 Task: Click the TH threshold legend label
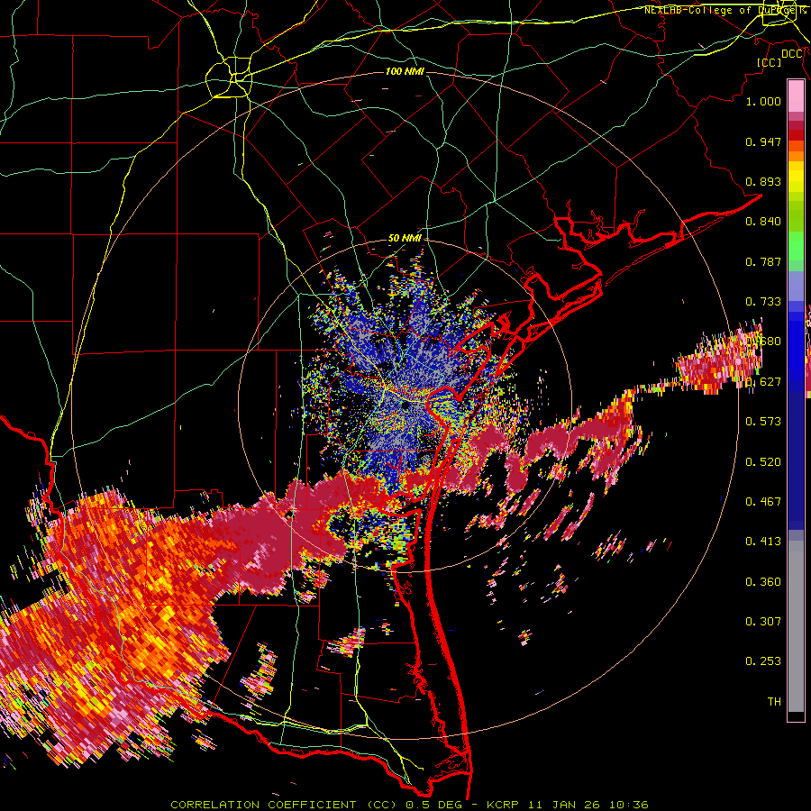point(774,702)
